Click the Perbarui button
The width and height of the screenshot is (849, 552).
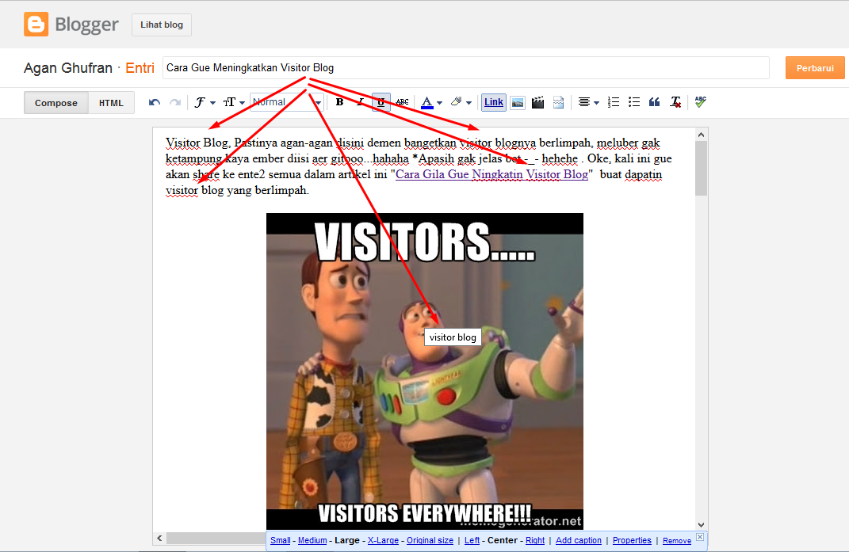point(815,68)
